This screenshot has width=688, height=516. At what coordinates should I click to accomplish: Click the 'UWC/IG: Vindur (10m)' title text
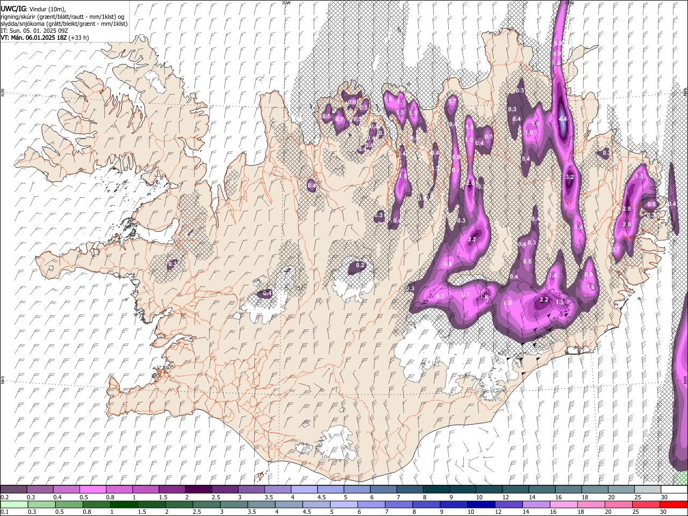[33, 9]
